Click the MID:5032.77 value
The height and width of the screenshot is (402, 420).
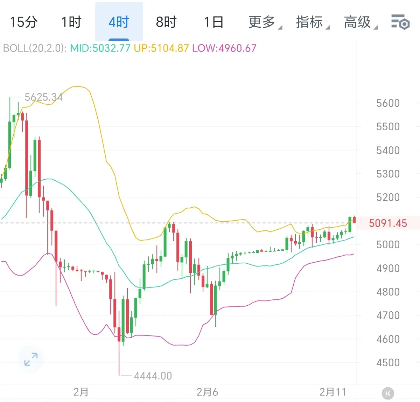point(100,48)
